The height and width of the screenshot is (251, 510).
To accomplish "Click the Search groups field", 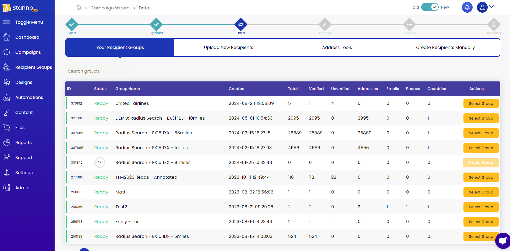I will [x=98, y=71].
